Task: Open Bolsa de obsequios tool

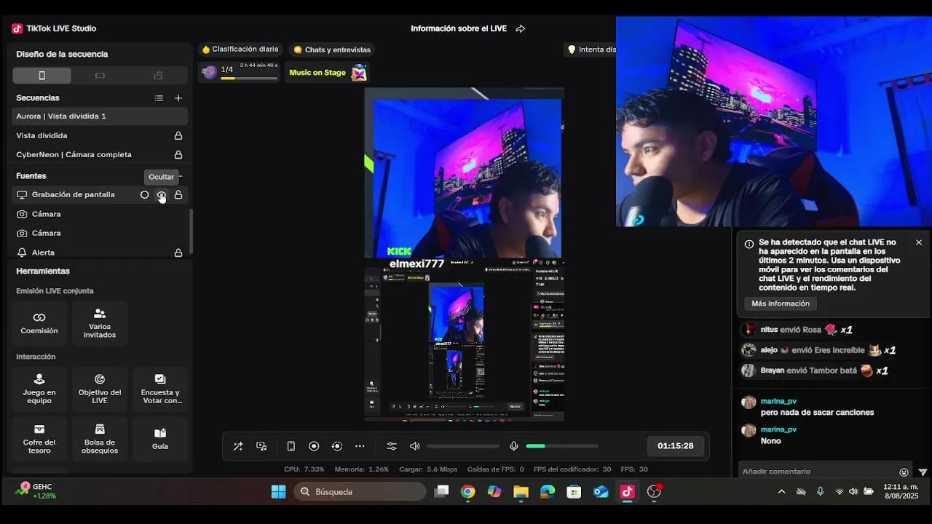Action: (x=100, y=439)
